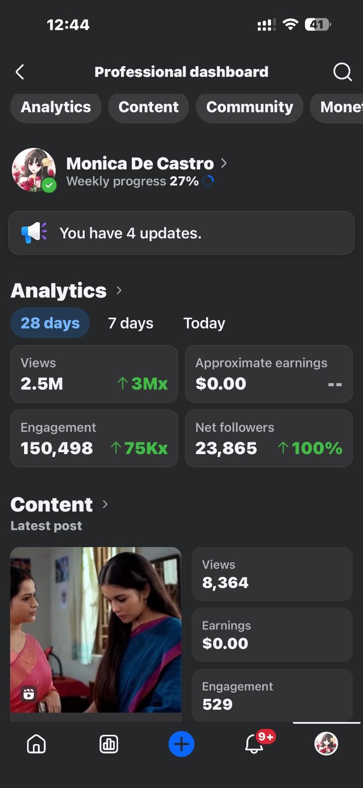Expand Monica De Castro profile chevron
The image size is (363, 788).
pos(224,163)
